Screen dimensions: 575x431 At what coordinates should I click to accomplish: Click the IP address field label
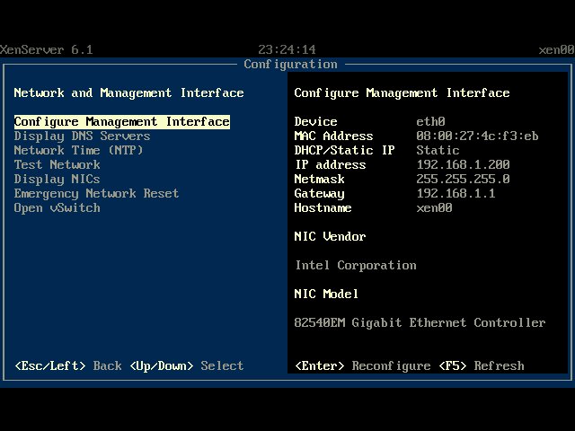click(331, 165)
